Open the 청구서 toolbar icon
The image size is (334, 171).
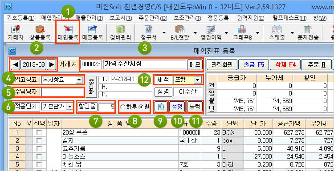click(x=148, y=33)
